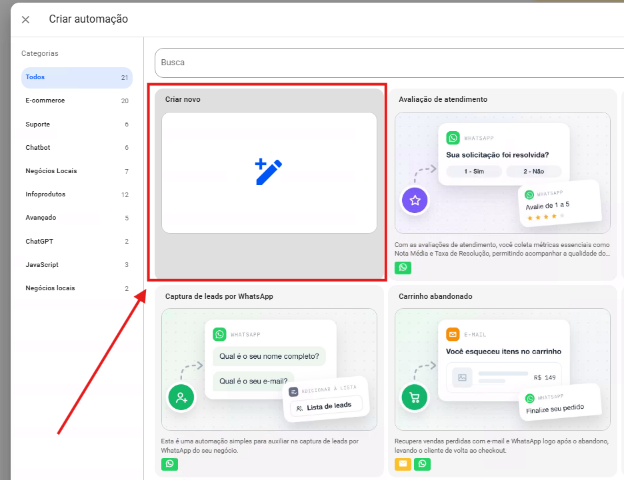Open the Captura de leads por WhatsApp preview
624x480 pixels.
[x=269, y=369]
